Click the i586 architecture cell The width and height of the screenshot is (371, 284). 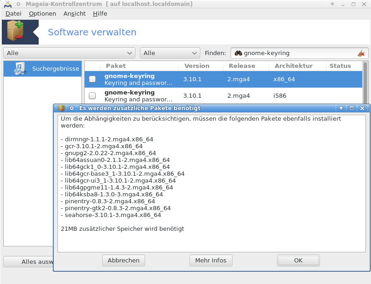point(280,96)
